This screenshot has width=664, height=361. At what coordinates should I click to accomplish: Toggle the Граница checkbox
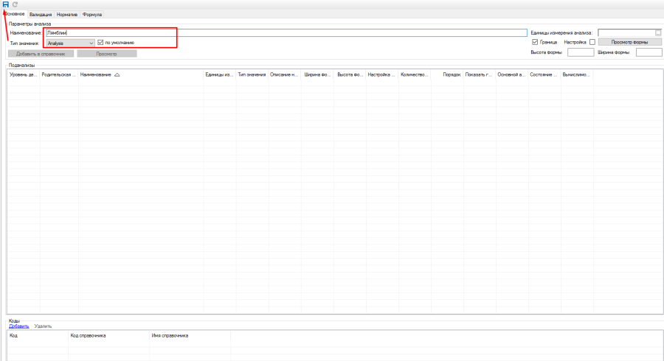coord(535,42)
